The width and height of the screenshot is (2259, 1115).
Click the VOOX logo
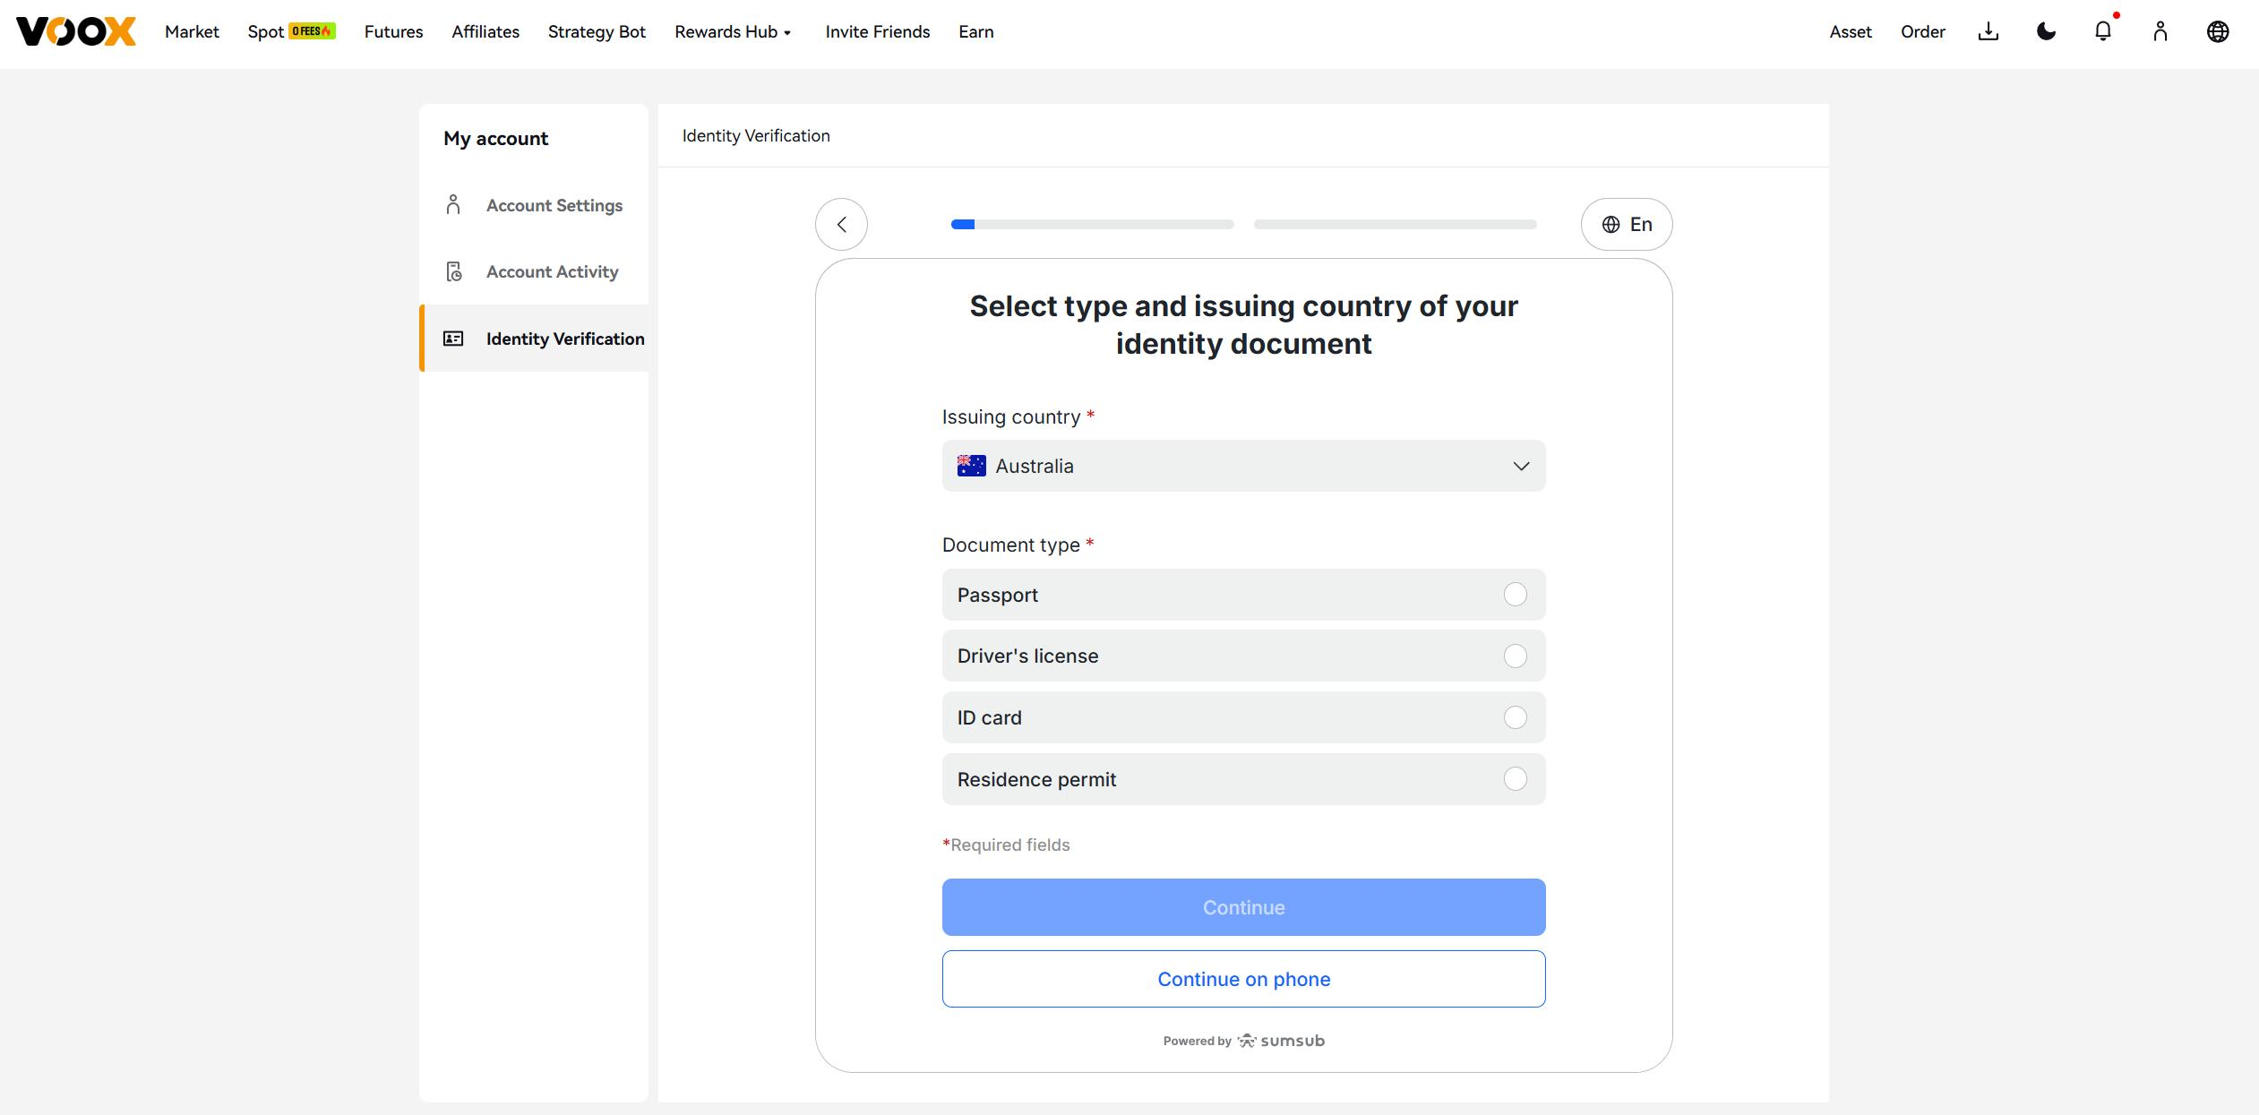76,31
